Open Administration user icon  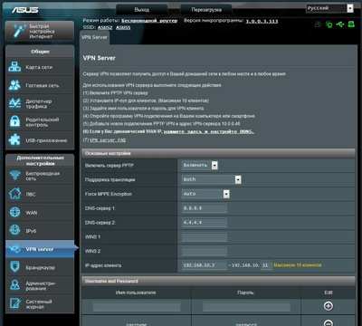click(x=14, y=285)
